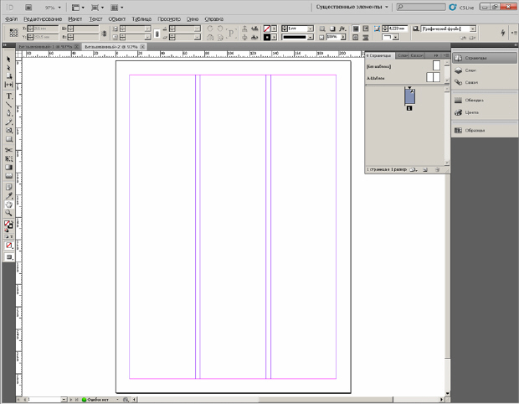Select the page 1 thumbnail in Pages panel

click(x=410, y=96)
